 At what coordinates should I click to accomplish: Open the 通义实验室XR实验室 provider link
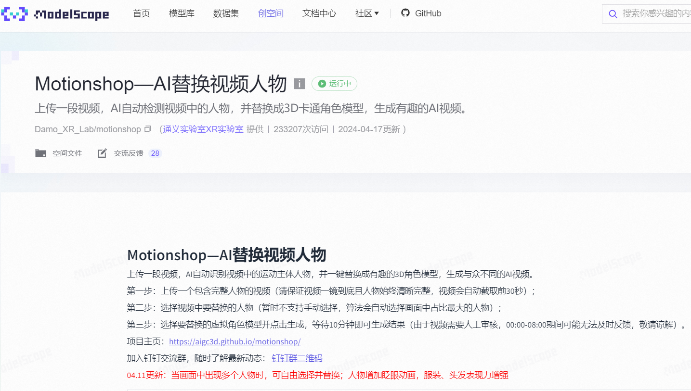click(x=203, y=129)
